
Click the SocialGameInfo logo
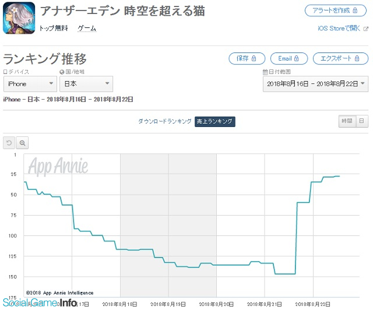pos(40,302)
